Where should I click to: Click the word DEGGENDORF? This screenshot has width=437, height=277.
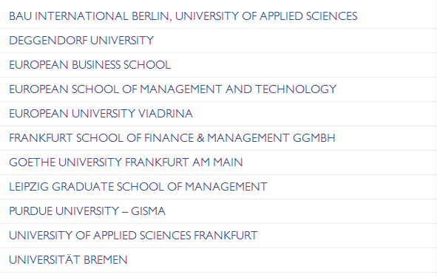(48, 41)
